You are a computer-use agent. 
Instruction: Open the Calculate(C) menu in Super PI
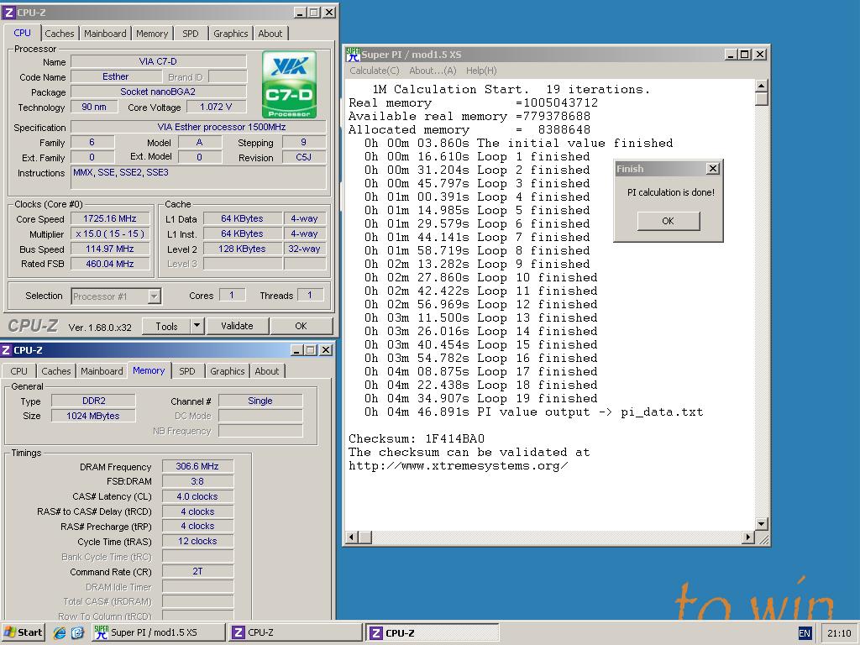click(x=375, y=71)
